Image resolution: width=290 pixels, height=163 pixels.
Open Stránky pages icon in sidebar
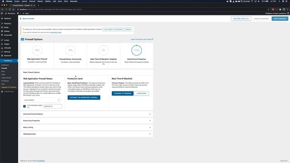[x=2, y=31]
